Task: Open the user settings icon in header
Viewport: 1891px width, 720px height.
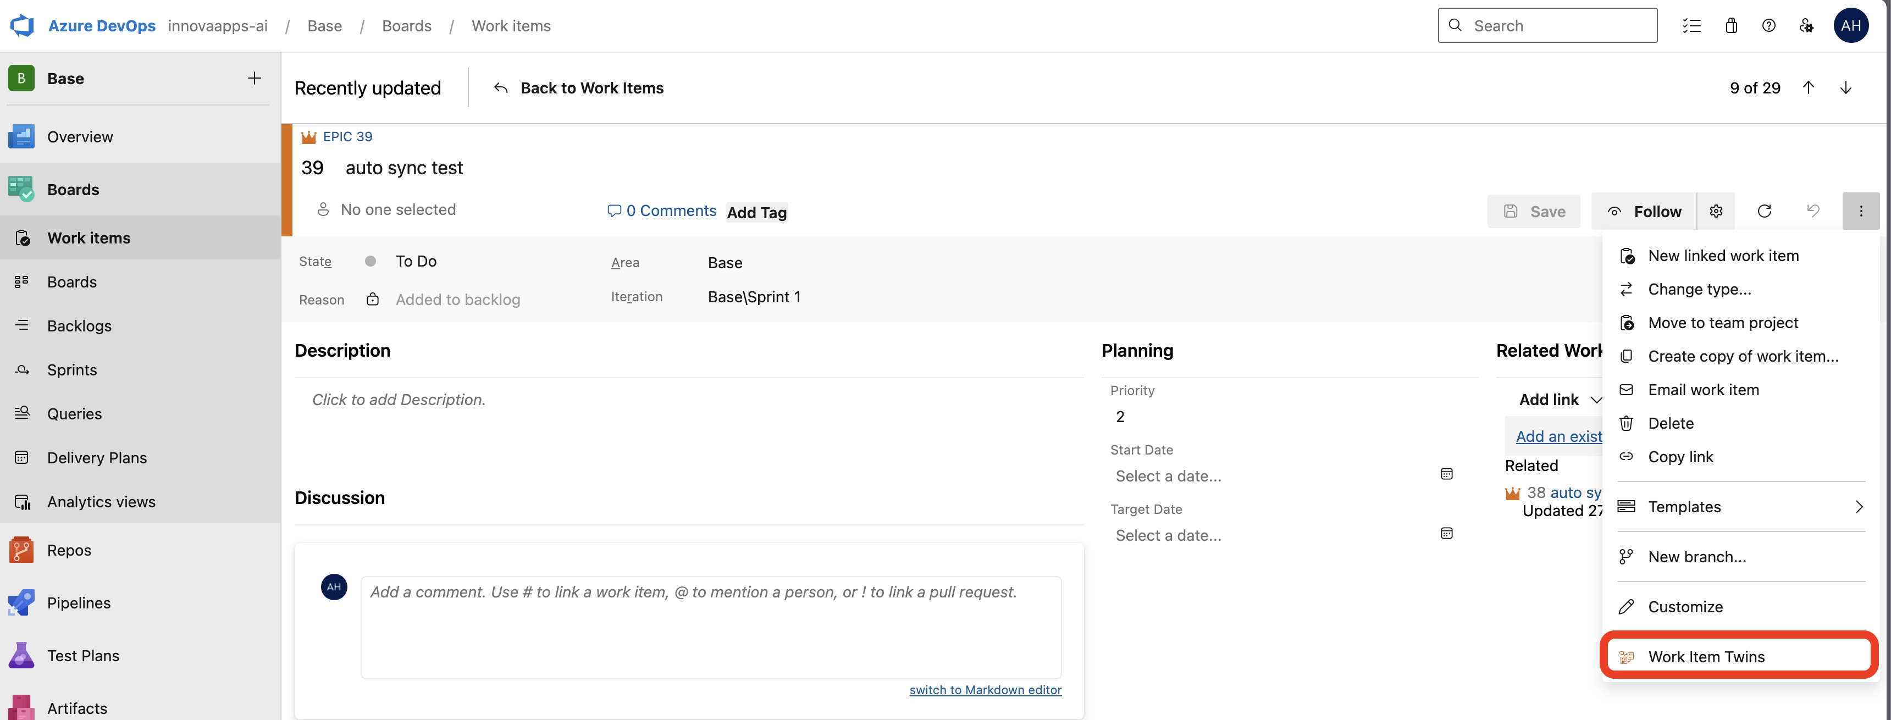Action: pyautogui.click(x=1806, y=26)
